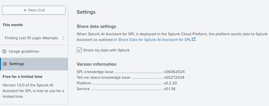Click the Settings page heading
The image size is (269, 106).
click(86, 12)
